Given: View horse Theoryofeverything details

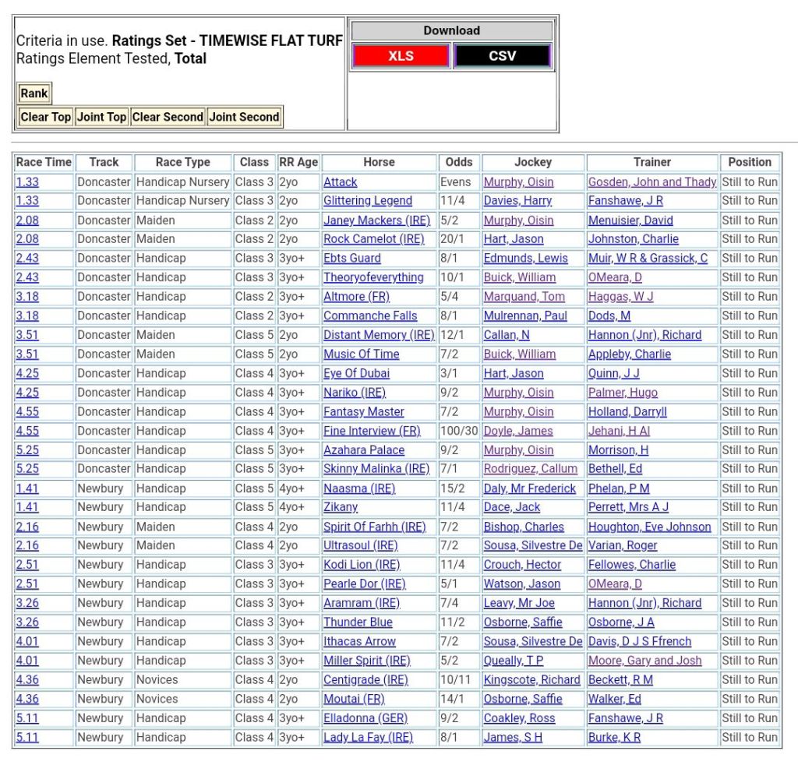Looking at the screenshot, I should pyautogui.click(x=373, y=277).
